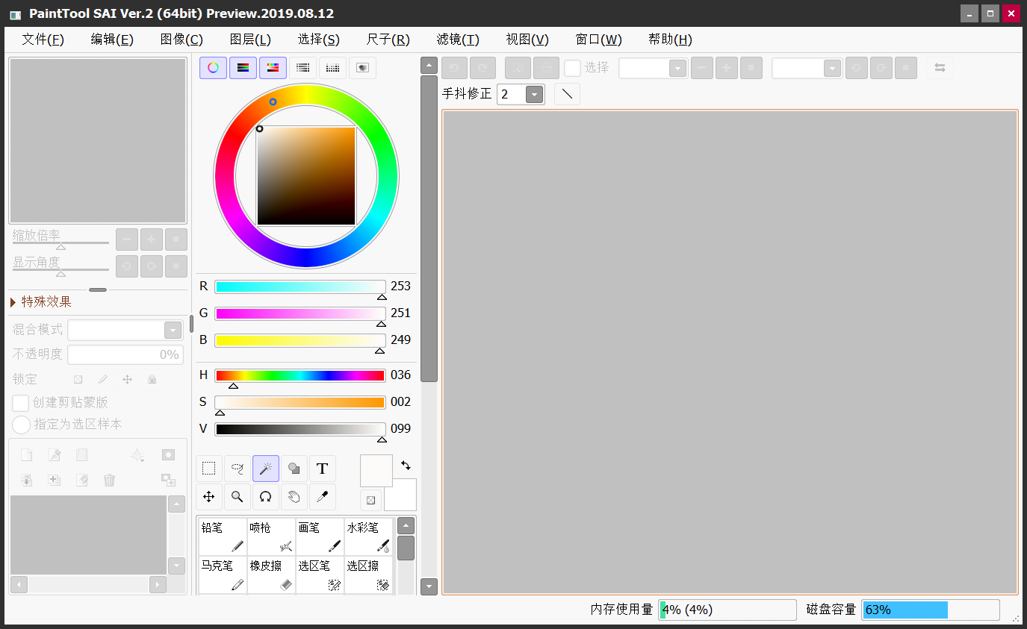Open the 文件(F) menu
This screenshot has height=629, width=1027.
(x=43, y=40)
